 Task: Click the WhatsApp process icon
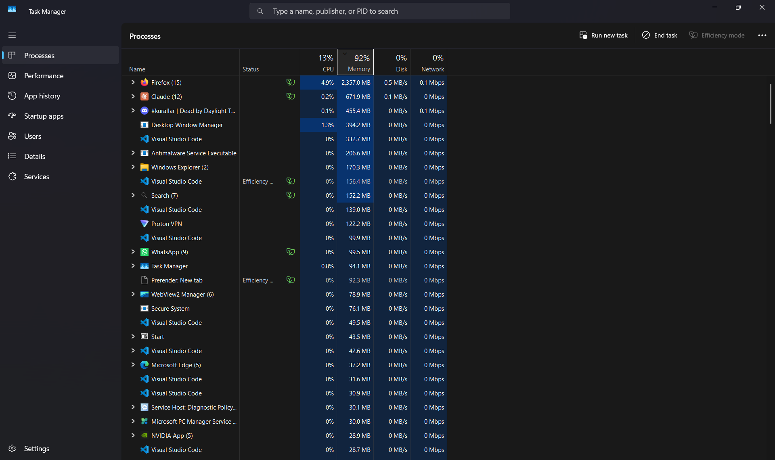click(x=144, y=252)
